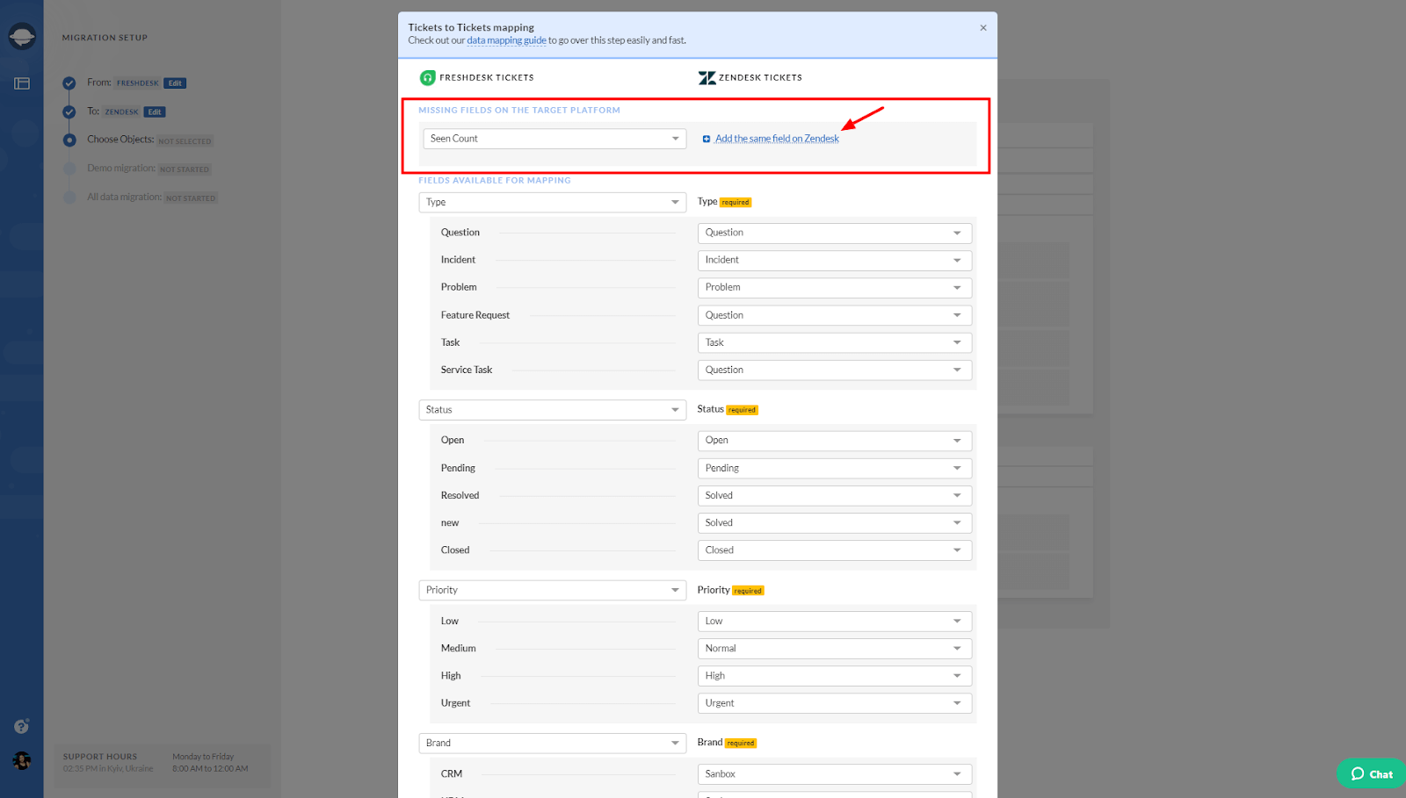1406x798 pixels.
Task: Click Add the same field on Zendesk
Action: (777, 139)
